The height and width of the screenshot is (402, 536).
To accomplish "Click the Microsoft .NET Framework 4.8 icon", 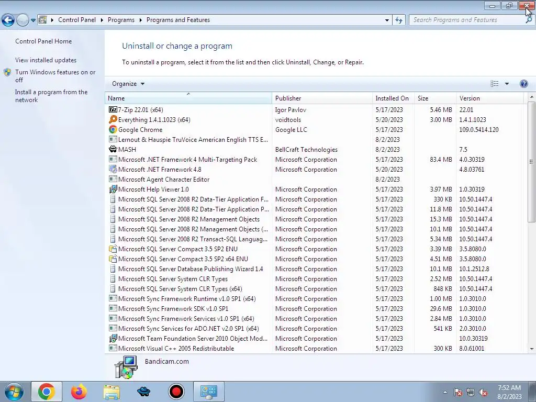I will pos(113,169).
